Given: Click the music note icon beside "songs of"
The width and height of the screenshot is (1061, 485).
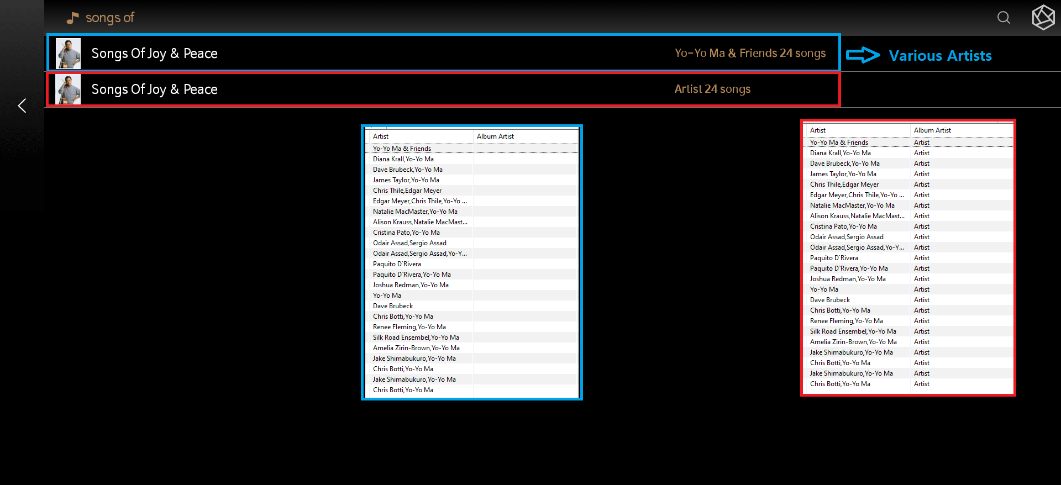Looking at the screenshot, I should pos(72,18).
